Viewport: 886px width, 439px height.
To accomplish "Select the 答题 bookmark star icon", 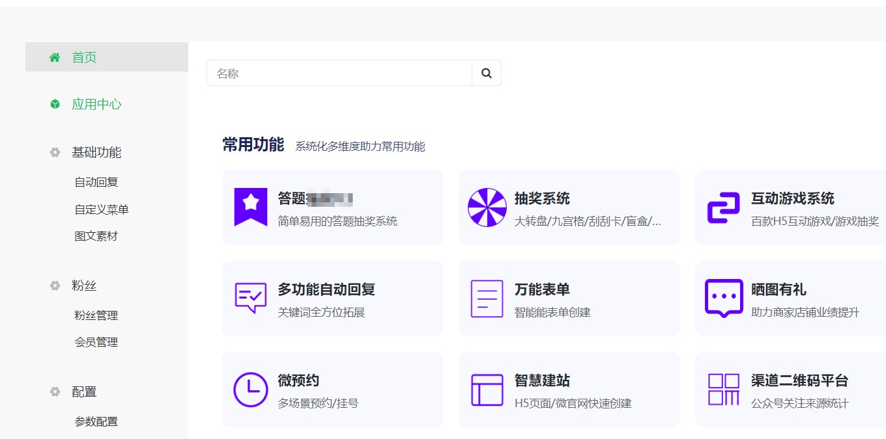I will (x=251, y=207).
